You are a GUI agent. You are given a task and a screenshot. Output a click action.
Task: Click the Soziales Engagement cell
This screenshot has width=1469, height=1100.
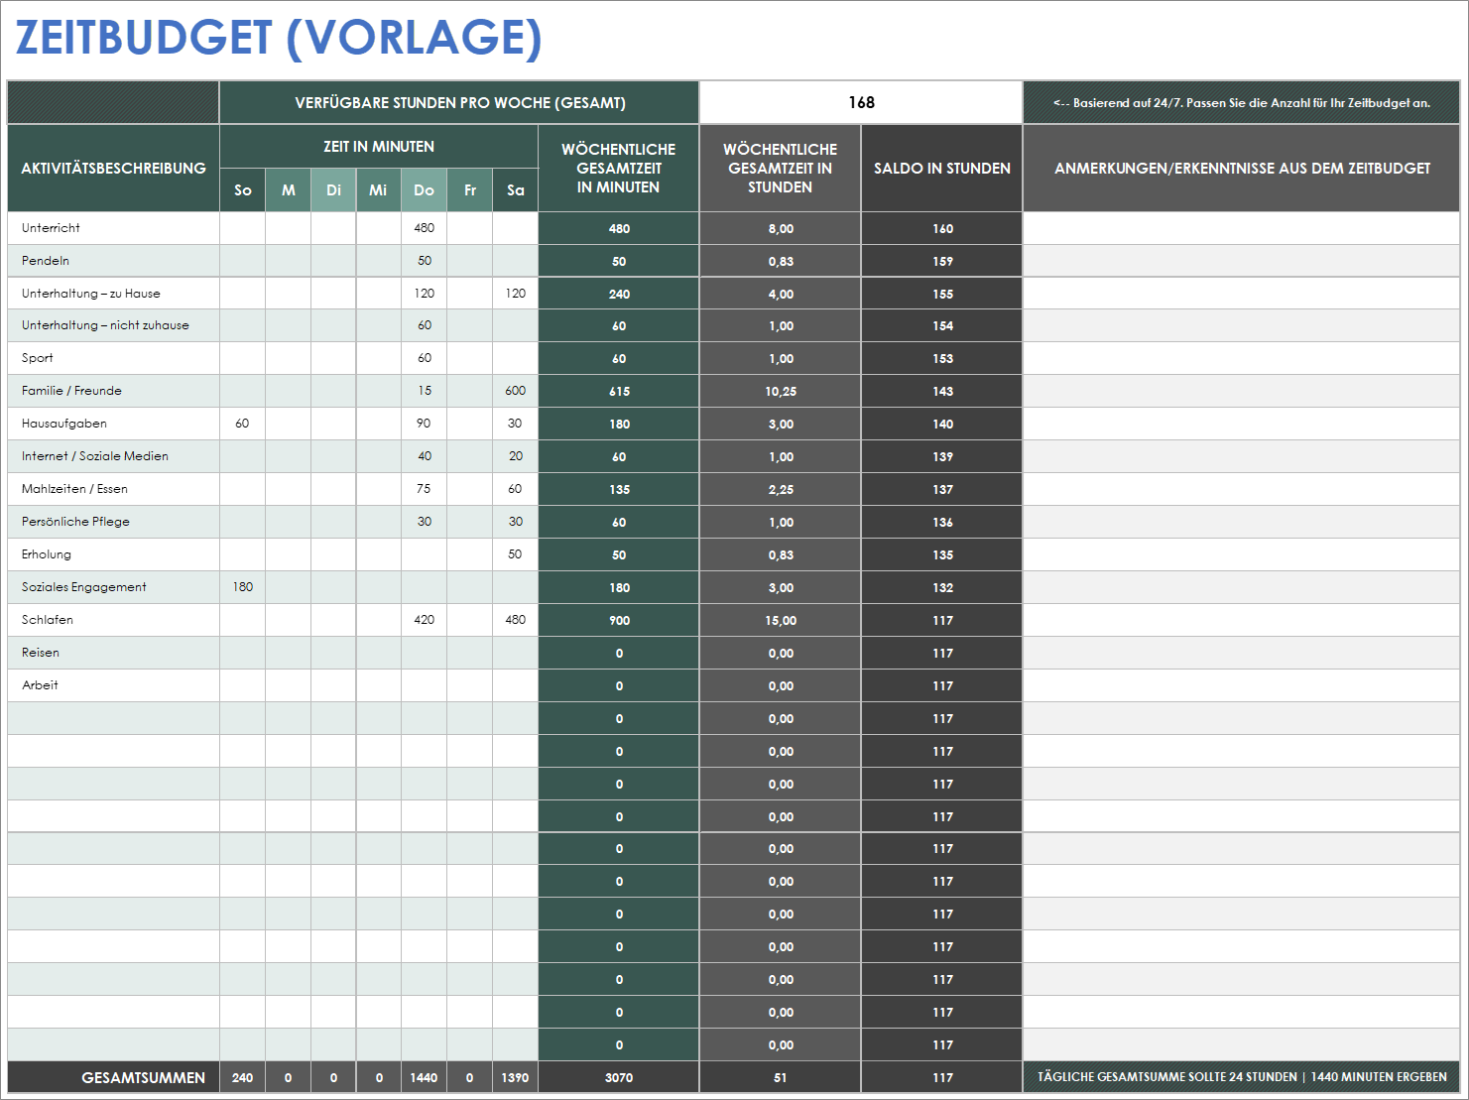point(113,587)
